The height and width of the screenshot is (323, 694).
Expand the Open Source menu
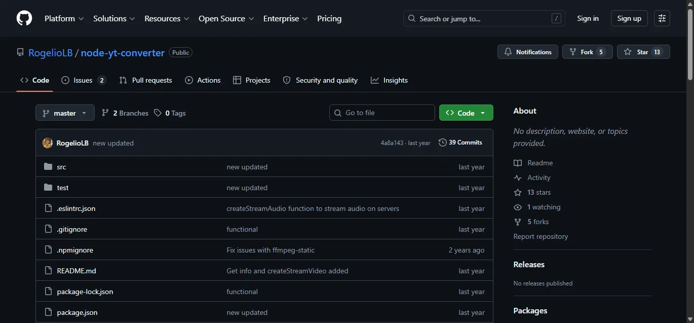[226, 18]
